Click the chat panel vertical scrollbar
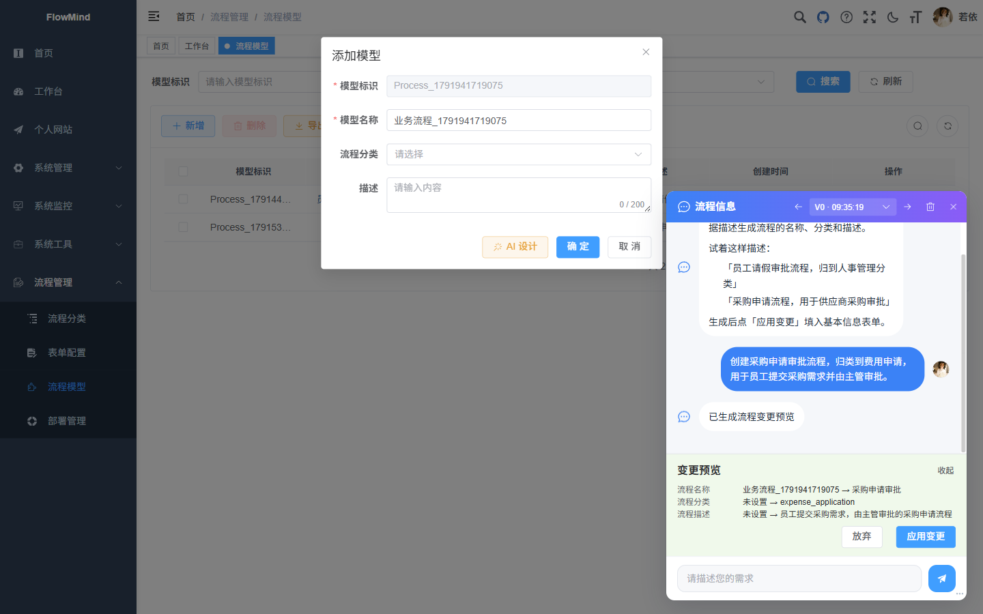The width and height of the screenshot is (983, 614). [963, 353]
